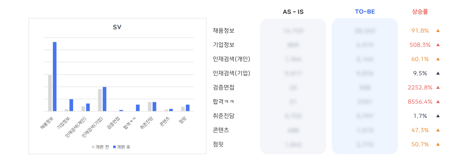Click the dark triangle beside 9.5%
The image size is (457, 162).
(438, 74)
